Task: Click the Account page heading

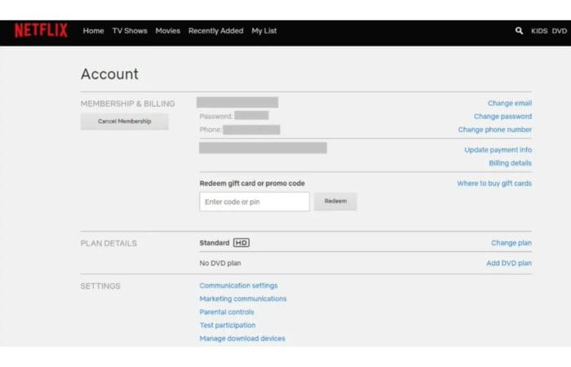Action: (x=109, y=74)
